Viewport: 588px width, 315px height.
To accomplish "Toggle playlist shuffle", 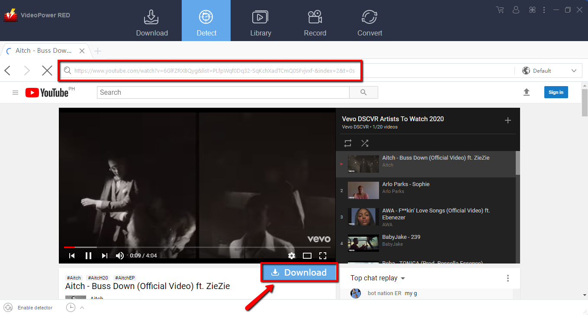I will (365, 143).
